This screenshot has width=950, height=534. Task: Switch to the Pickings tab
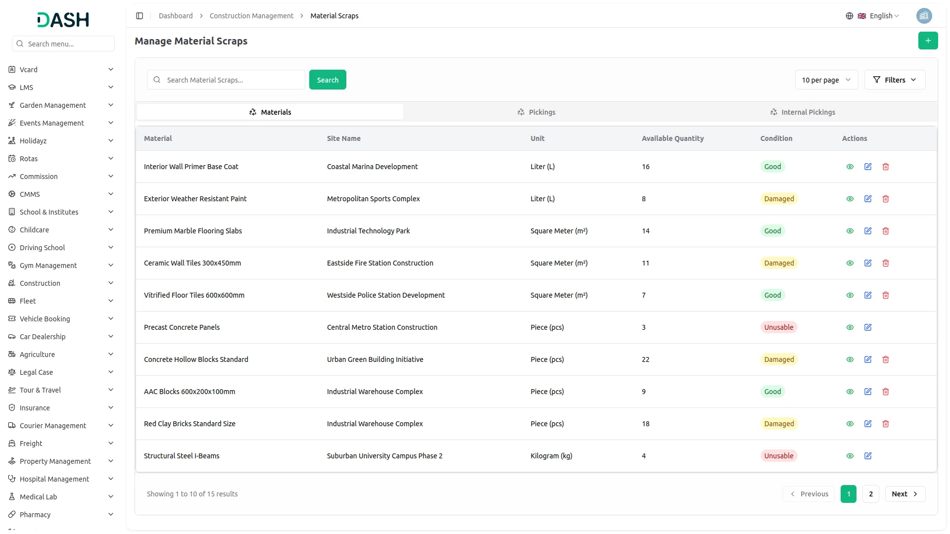(536, 112)
